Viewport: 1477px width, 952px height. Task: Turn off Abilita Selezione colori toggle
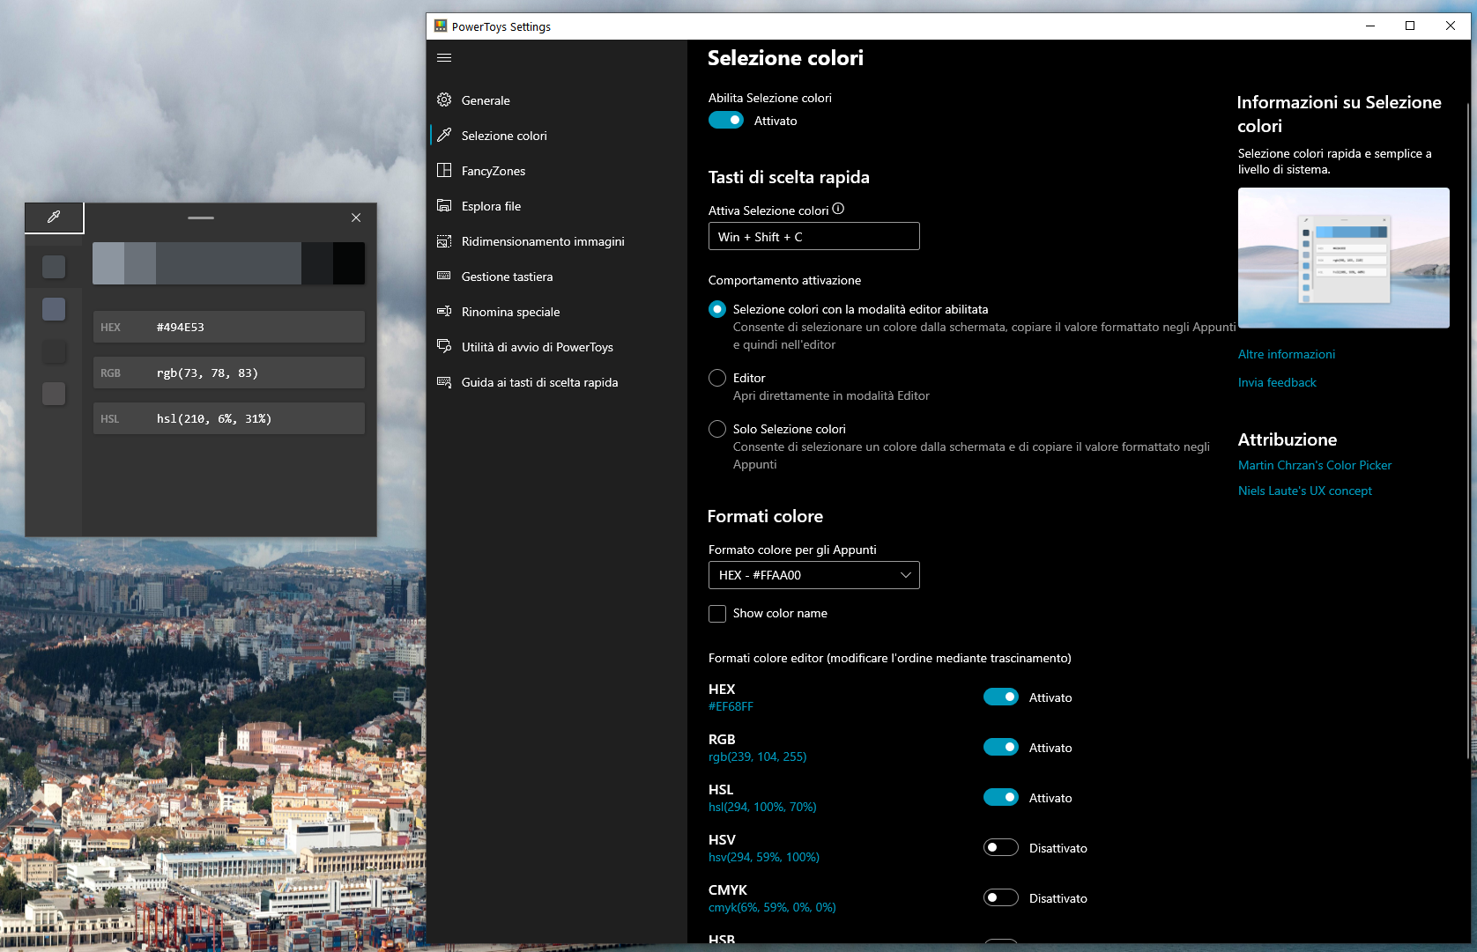pyautogui.click(x=726, y=121)
